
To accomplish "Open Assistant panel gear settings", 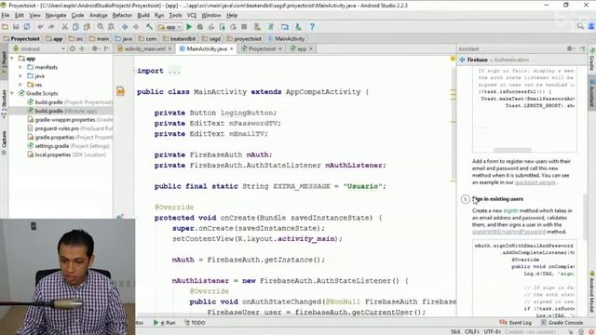I will pos(569,48).
